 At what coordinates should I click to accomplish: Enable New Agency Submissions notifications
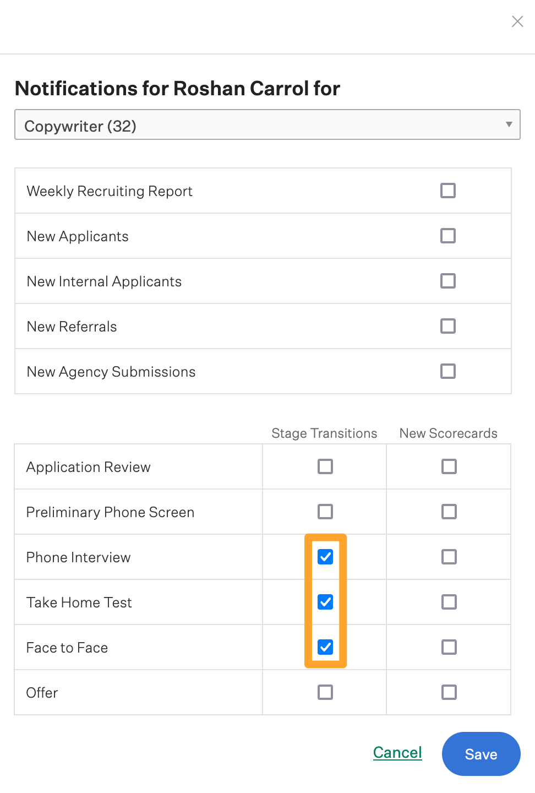click(x=448, y=371)
